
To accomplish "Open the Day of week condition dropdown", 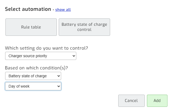I will [x=33, y=86].
